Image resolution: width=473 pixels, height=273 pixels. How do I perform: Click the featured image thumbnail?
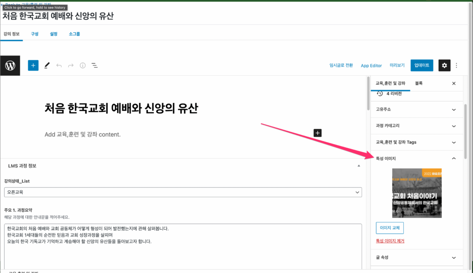(417, 193)
